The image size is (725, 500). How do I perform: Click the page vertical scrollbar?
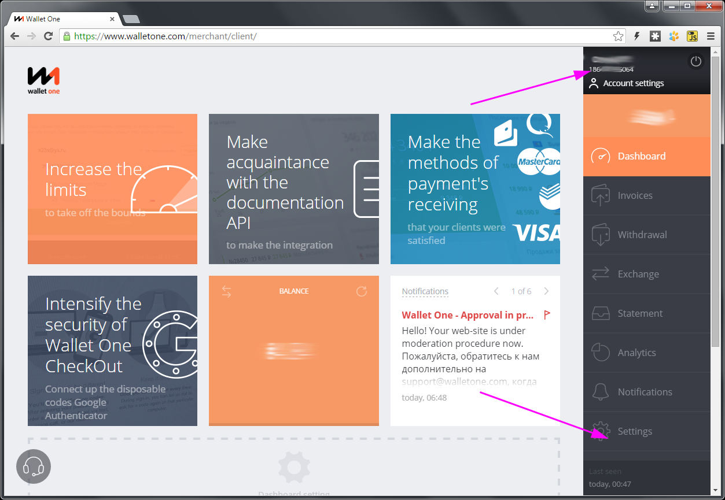(x=716, y=202)
